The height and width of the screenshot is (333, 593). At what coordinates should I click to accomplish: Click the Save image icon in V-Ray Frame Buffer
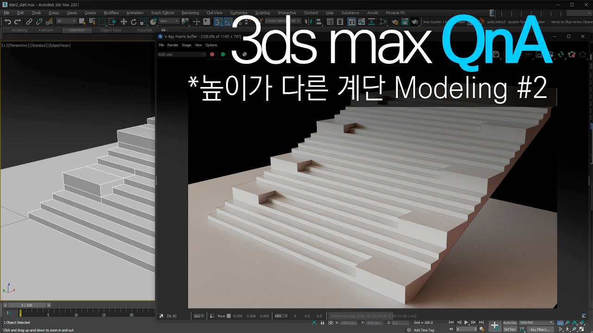[496, 54]
